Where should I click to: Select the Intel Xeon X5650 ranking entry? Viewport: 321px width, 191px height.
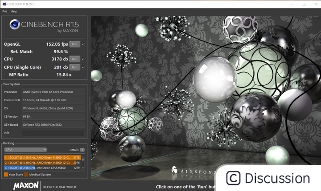[42, 168]
